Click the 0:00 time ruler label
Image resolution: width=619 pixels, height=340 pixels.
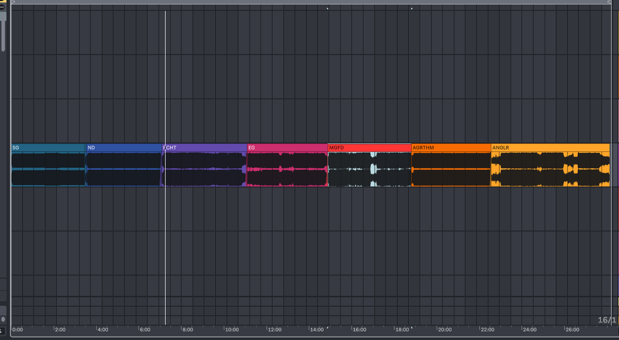[18, 330]
